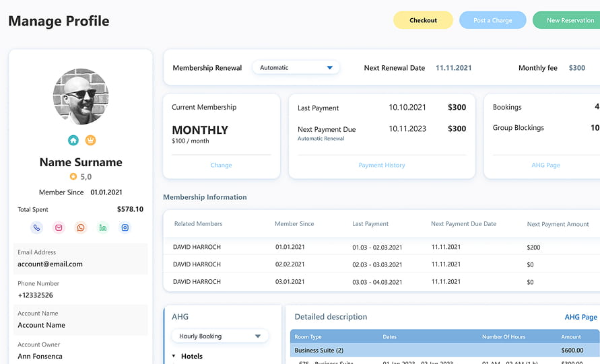Click the profile photo avatar
This screenshot has width=600, height=364.
pos(81,97)
